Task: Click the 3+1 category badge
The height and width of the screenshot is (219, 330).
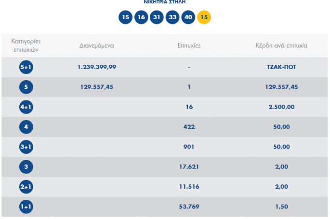Action: click(x=26, y=147)
